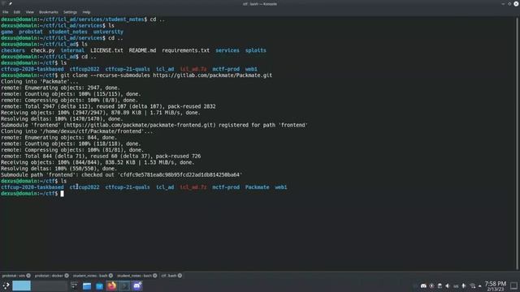Click 'icl_ad.7z' in the last ls output
The image size is (520, 292).
pyautogui.click(x=193, y=187)
